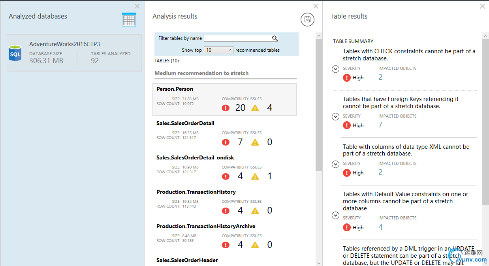
Task: Select the Sales.SalesOrderDetail table
Action: click(x=224, y=134)
